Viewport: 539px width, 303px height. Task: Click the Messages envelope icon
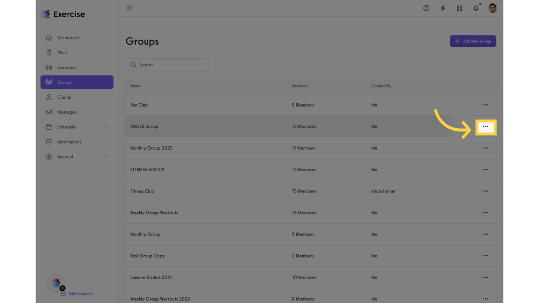49,112
